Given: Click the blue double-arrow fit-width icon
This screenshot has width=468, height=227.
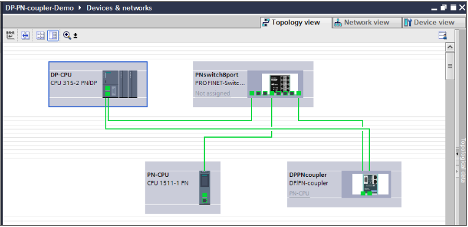Looking at the screenshot, I should click(25, 35).
